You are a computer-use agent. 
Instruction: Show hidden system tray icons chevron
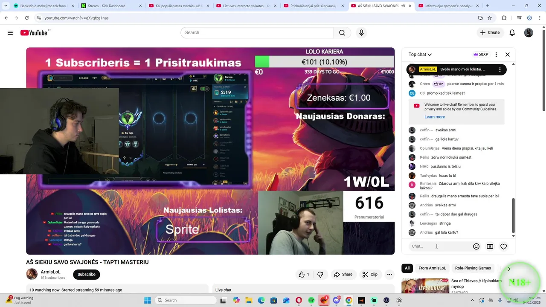(473, 300)
